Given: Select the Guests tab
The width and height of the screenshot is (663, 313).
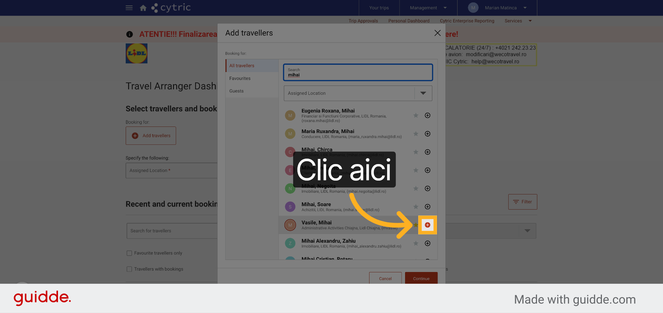Looking at the screenshot, I should coord(252,91).
